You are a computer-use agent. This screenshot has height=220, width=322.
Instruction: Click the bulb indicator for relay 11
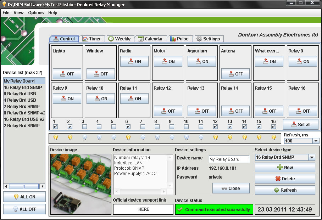(201, 137)
